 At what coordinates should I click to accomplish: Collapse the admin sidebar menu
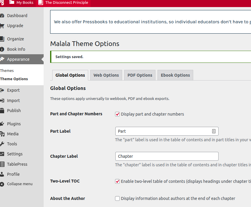point(19,184)
